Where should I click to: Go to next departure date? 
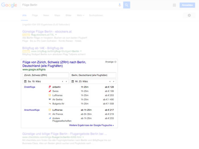[x=66, y=81]
